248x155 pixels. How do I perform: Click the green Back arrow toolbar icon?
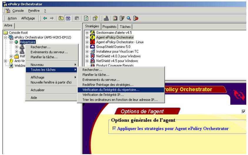click(x=45, y=18)
